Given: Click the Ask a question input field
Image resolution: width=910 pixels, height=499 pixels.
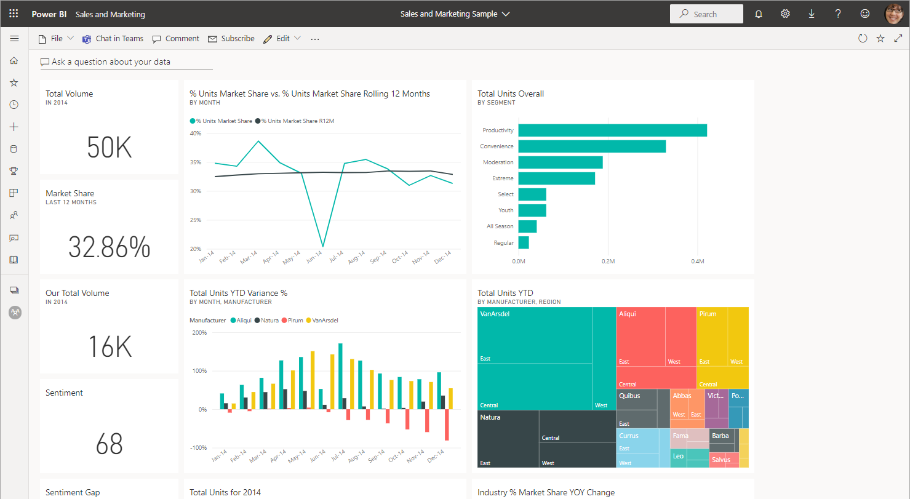Looking at the screenshot, I should [126, 62].
